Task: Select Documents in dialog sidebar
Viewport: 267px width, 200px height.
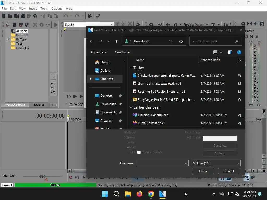Action: (108, 112)
